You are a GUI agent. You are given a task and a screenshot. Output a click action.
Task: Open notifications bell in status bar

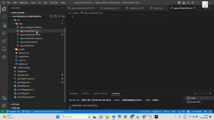pos(210,112)
